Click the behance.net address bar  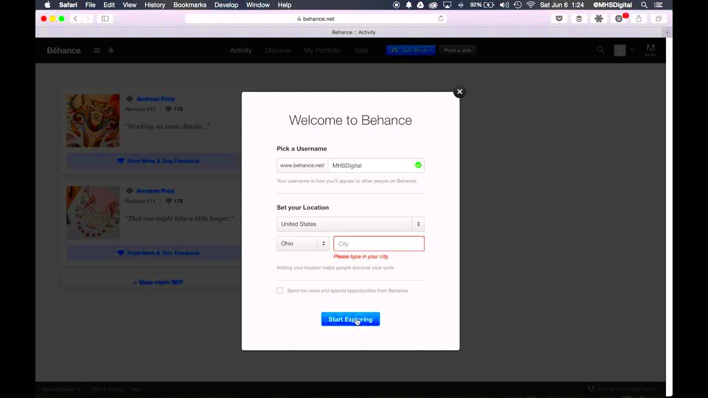315,19
